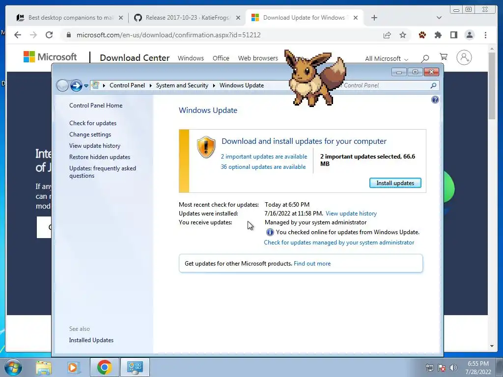Open the Windows Start orb
This screenshot has height=377, width=503.
pos(13,367)
